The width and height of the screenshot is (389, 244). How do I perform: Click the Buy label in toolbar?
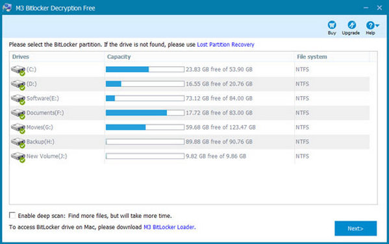[x=332, y=33]
